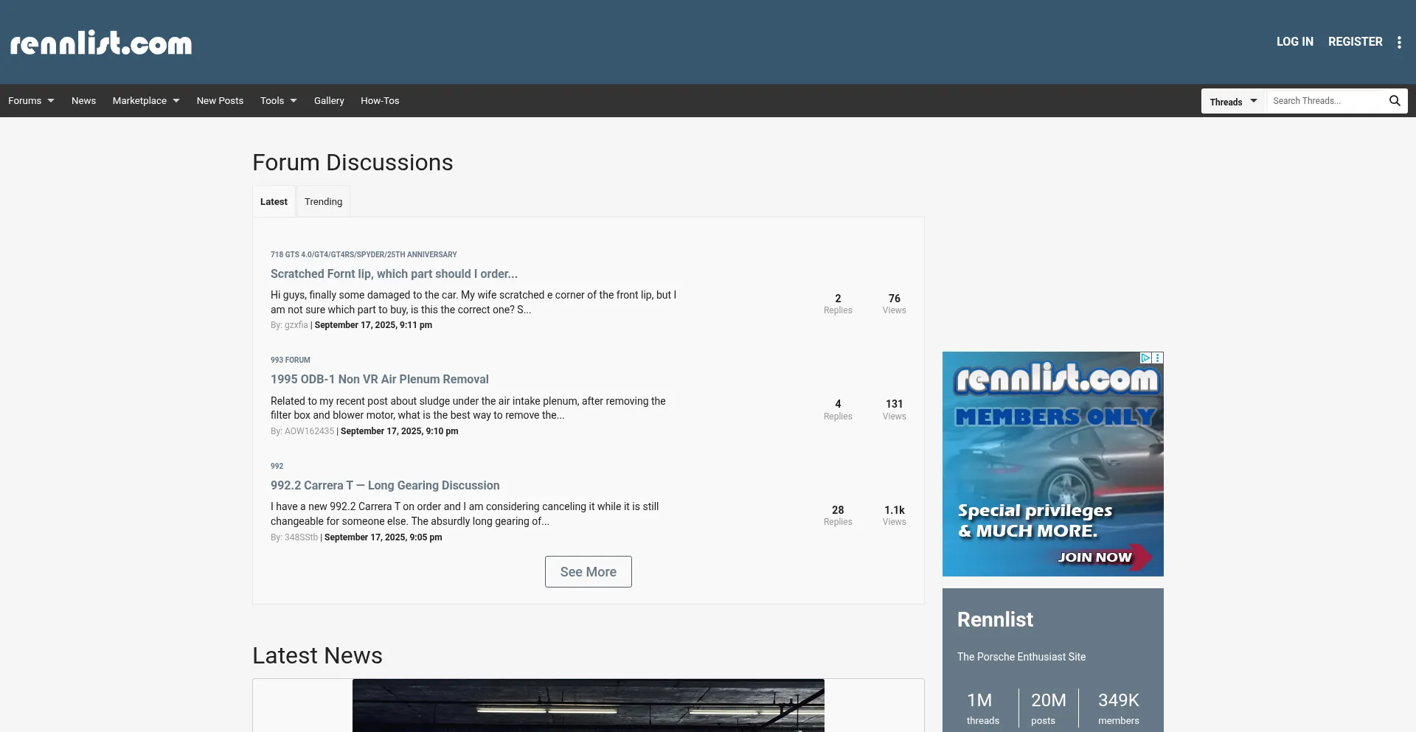Click the 992 forum category label
This screenshot has width=1416, height=732.
pos(277,466)
